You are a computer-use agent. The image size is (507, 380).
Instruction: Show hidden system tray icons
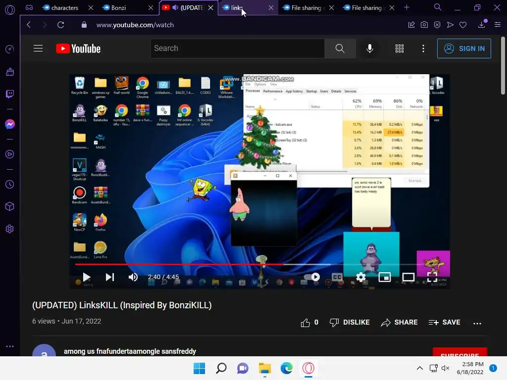click(420, 368)
